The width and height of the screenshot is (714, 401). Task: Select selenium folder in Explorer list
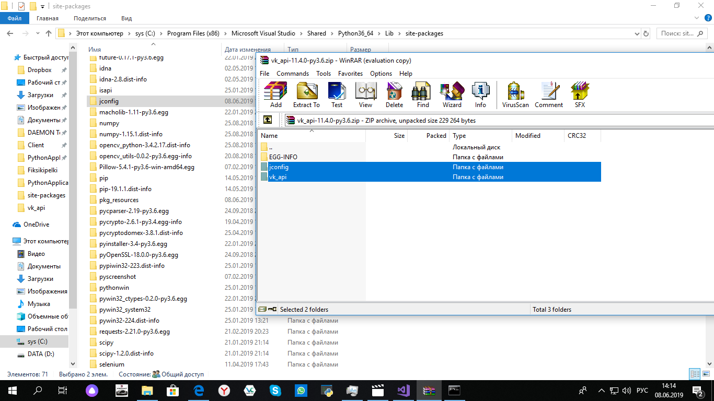click(x=111, y=364)
